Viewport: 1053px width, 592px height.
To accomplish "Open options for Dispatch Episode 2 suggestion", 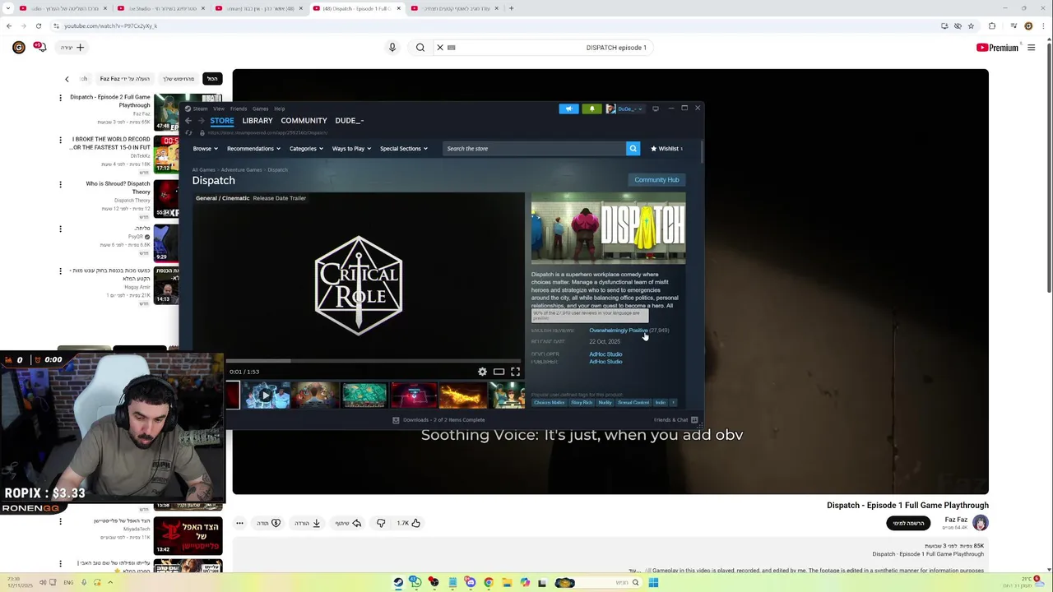I will [x=60, y=97].
